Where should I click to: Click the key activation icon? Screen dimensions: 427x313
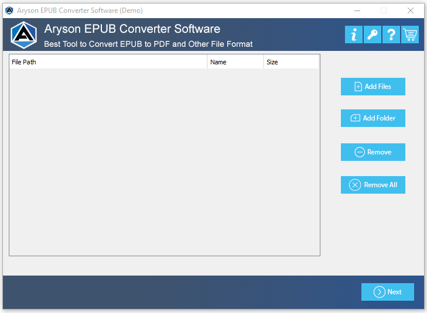[373, 35]
